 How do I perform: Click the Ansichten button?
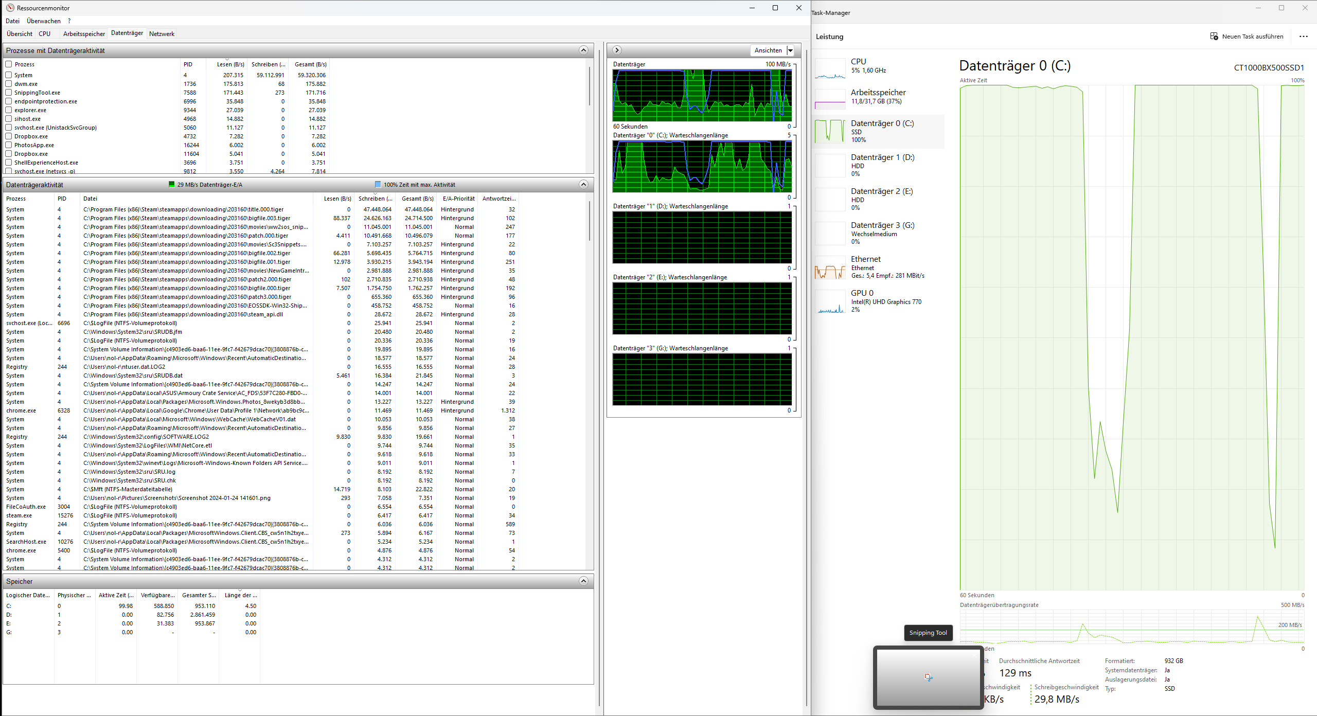click(768, 50)
